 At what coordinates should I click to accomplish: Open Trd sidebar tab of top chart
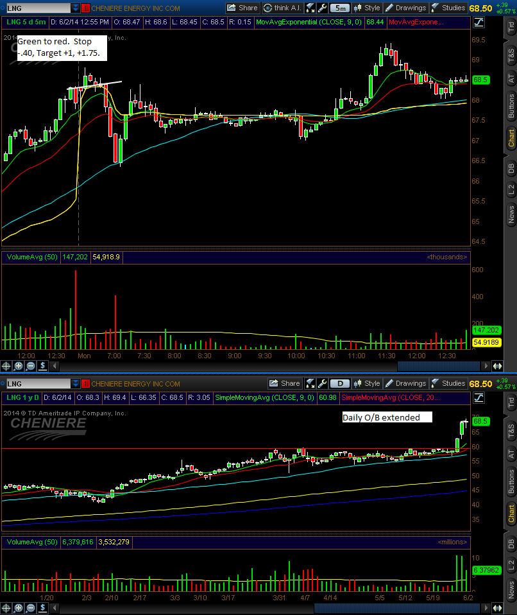click(511, 26)
